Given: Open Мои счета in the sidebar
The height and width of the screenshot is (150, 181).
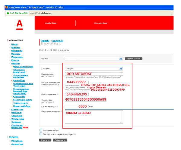Looking at the screenshot, I should 16,48.
